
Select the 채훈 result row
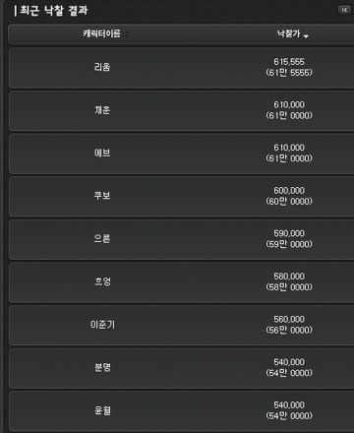pos(181,110)
